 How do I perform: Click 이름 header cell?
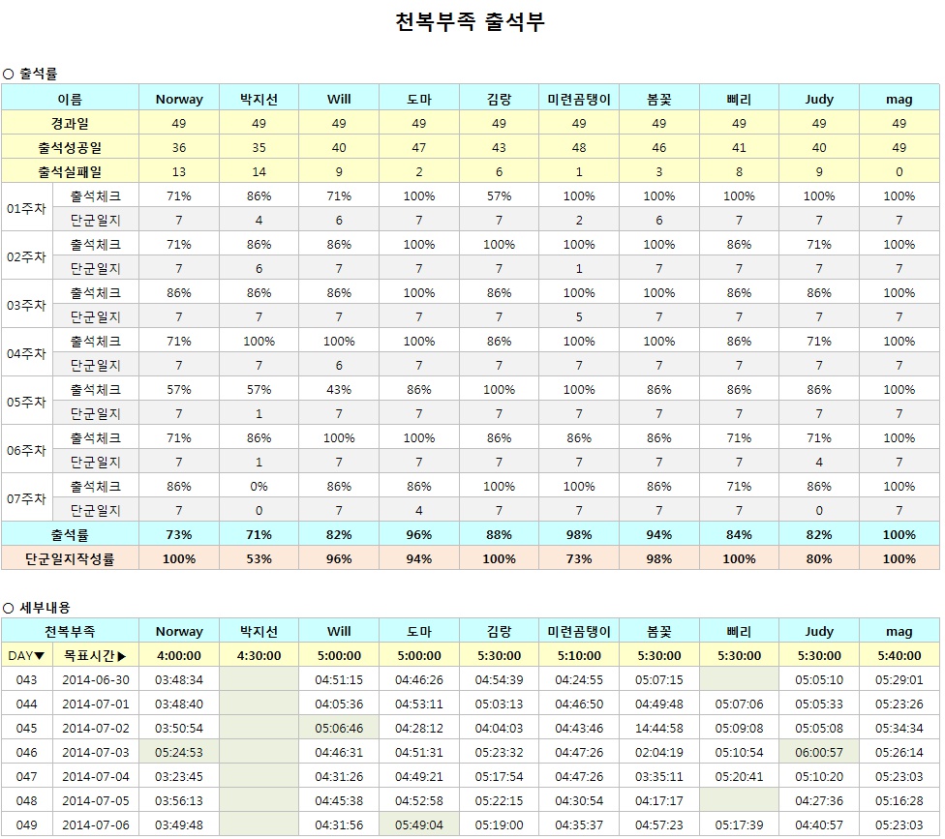[70, 99]
